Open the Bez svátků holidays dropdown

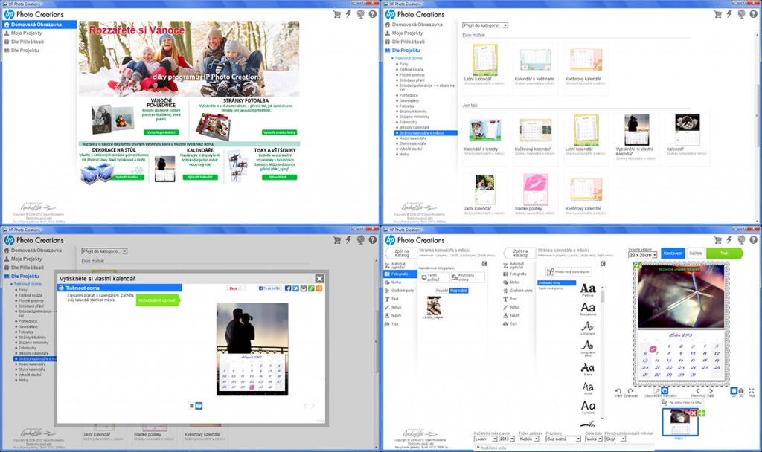click(563, 439)
